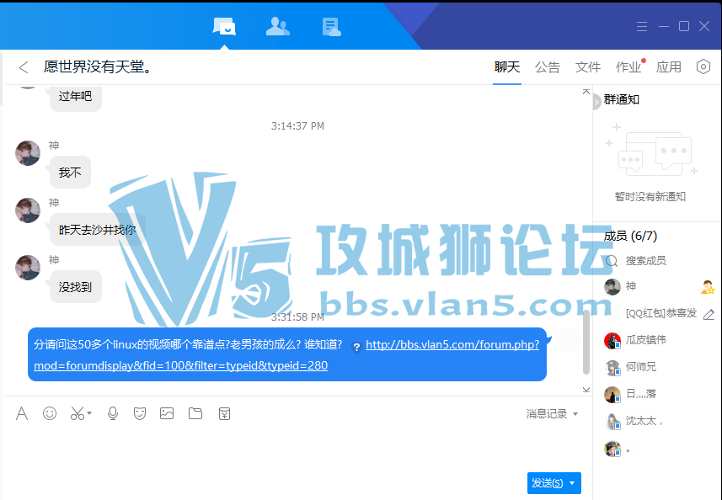Click the 群通知 heading
The image size is (722, 500).
[x=621, y=99]
